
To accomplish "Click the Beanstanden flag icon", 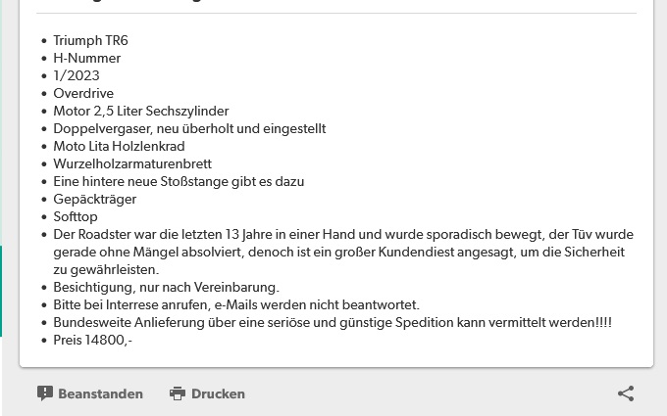I will [45, 393].
